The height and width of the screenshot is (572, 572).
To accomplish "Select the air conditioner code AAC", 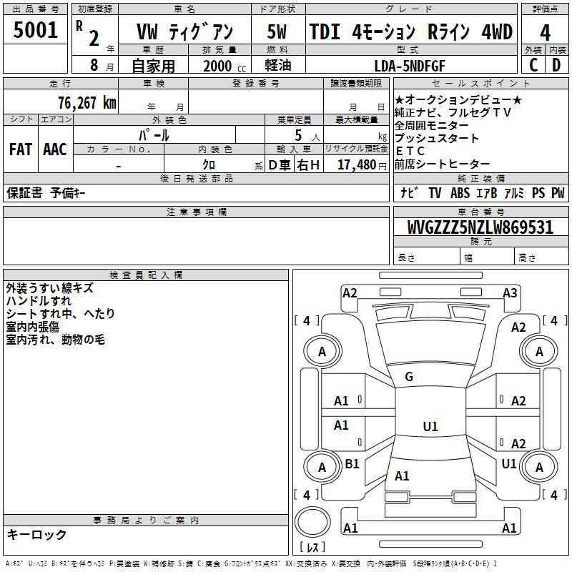I will (x=55, y=149).
